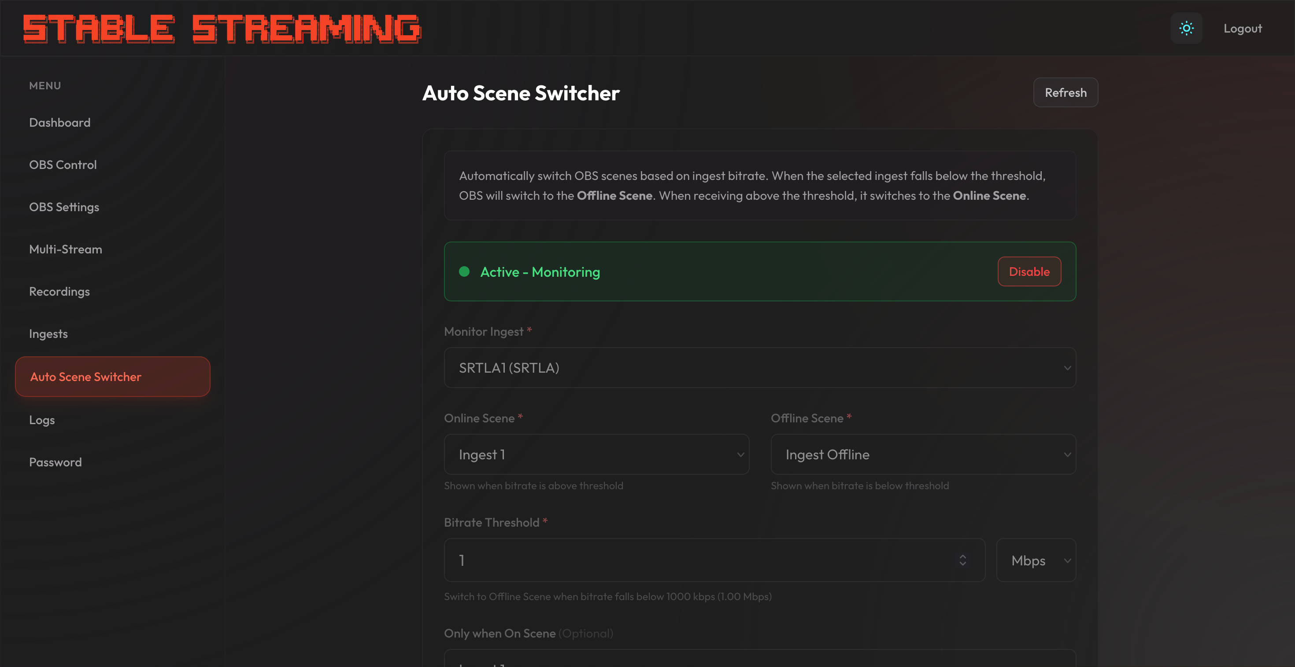The image size is (1295, 667).
Task: Click the Auto Scene Switcher heading
Action: (x=521, y=93)
